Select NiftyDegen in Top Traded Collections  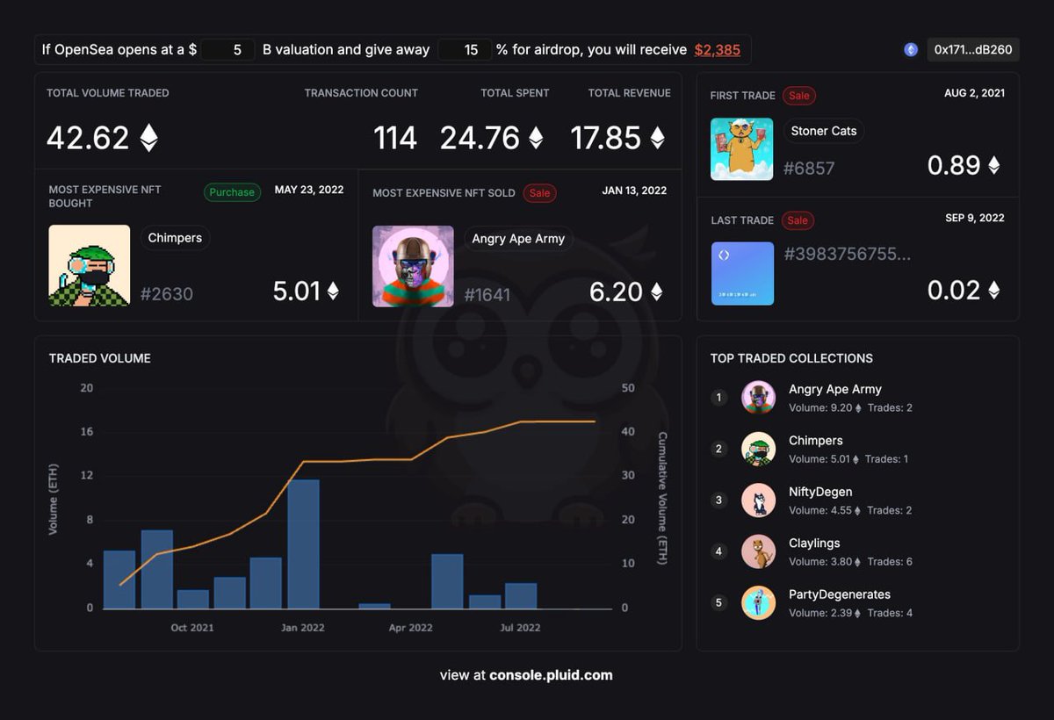pos(820,492)
